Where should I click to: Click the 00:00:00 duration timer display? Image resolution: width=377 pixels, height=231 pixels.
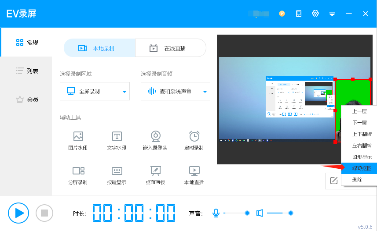click(x=134, y=213)
